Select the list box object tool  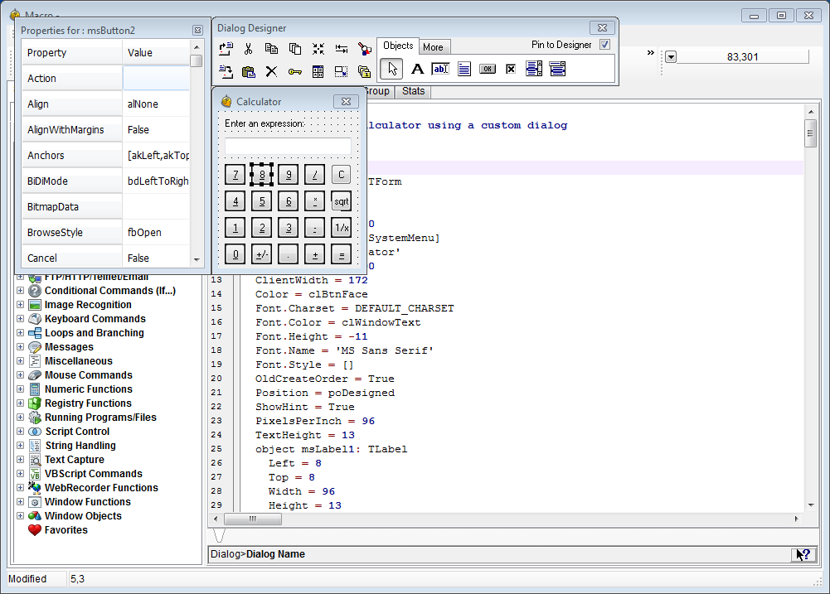[534, 69]
